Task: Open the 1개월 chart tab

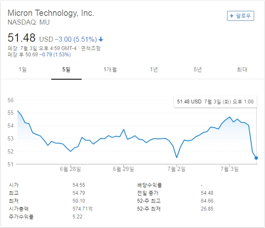Action: [110, 70]
